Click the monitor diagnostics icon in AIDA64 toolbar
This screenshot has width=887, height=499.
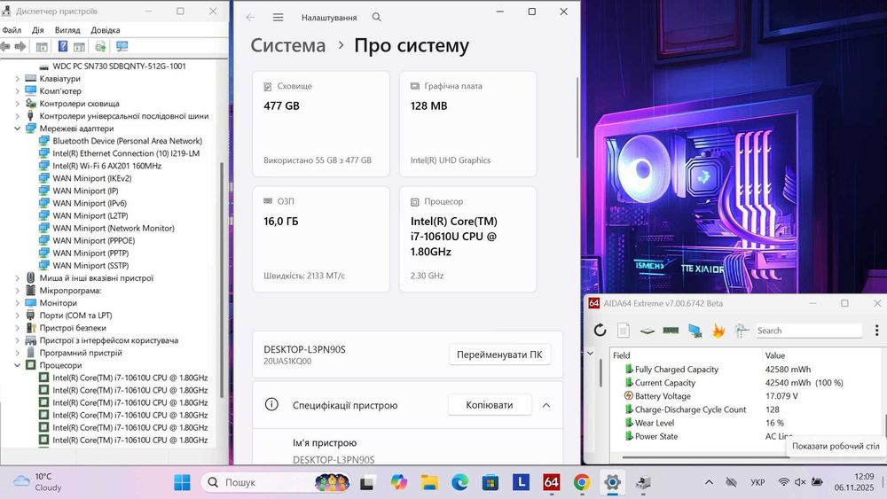click(695, 331)
